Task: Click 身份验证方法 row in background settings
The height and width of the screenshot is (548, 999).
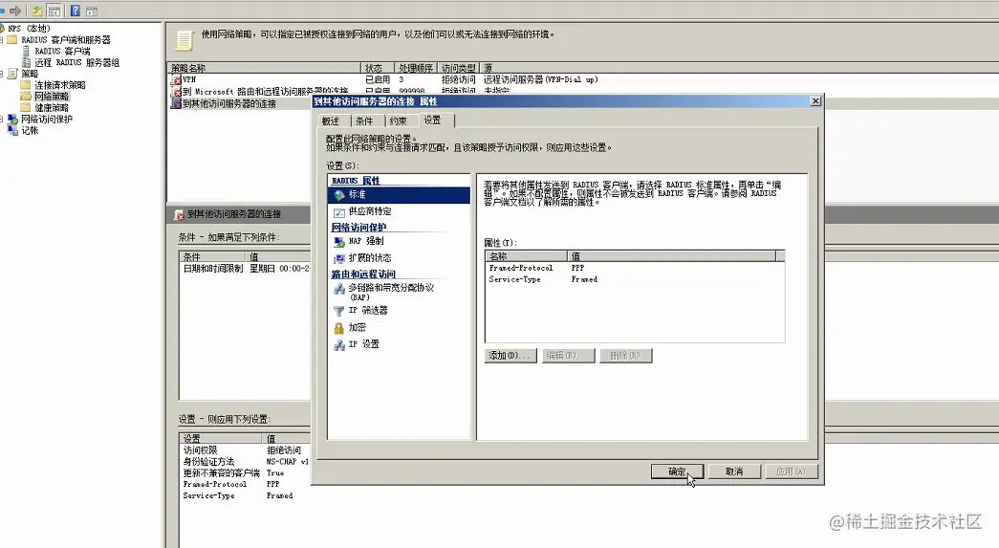Action: (246, 461)
